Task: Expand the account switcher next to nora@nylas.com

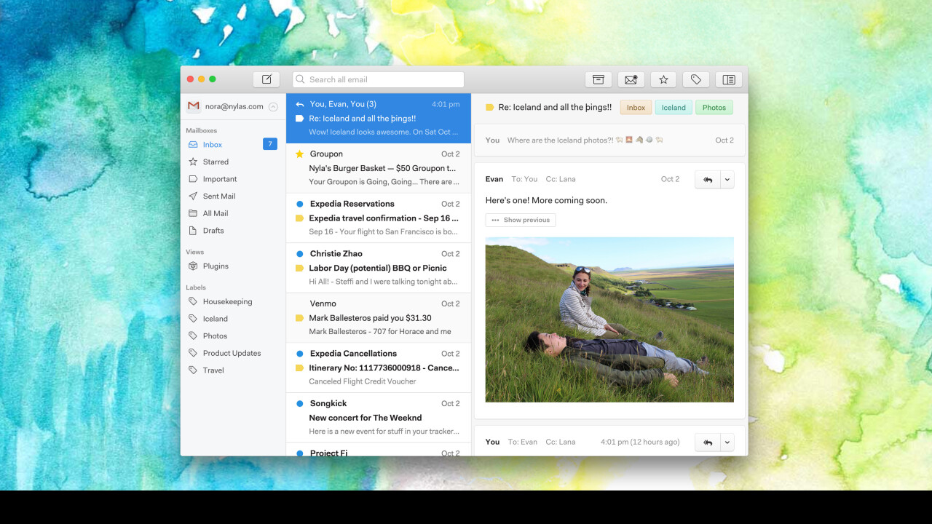Action: tap(273, 107)
